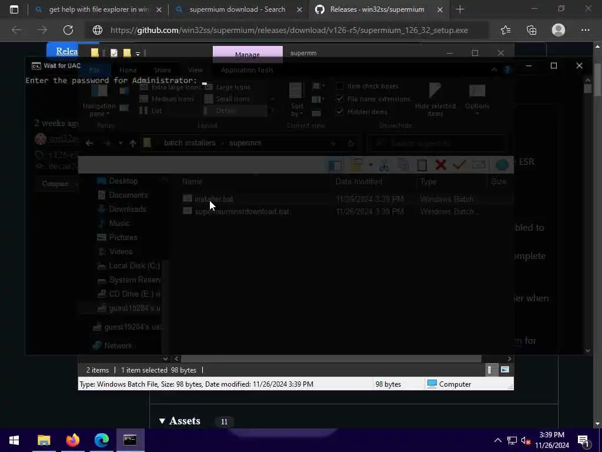Click console window scrollbar down arrow
Viewport: 602px width, 452px height.
[x=587, y=351]
